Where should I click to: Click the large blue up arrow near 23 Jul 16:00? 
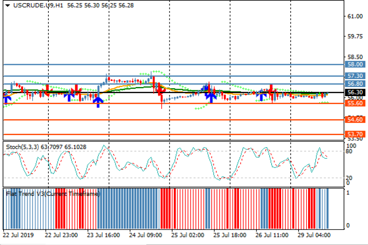click(x=97, y=102)
